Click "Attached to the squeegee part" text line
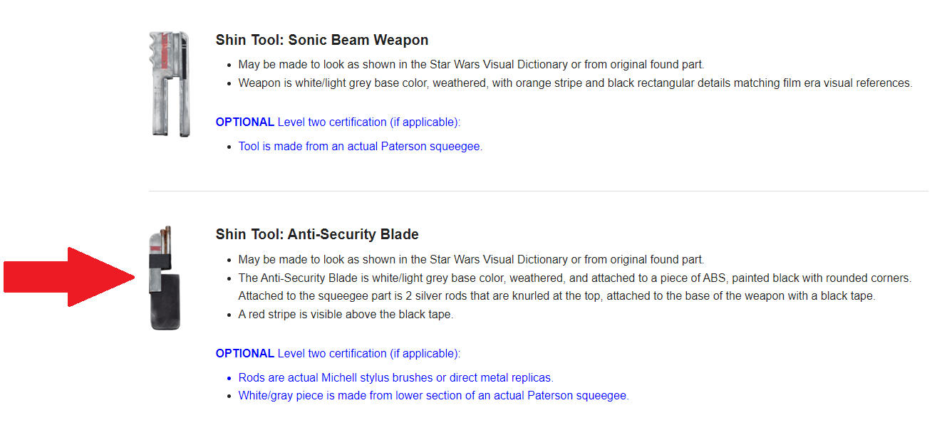The image size is (932, 430). 556,295
